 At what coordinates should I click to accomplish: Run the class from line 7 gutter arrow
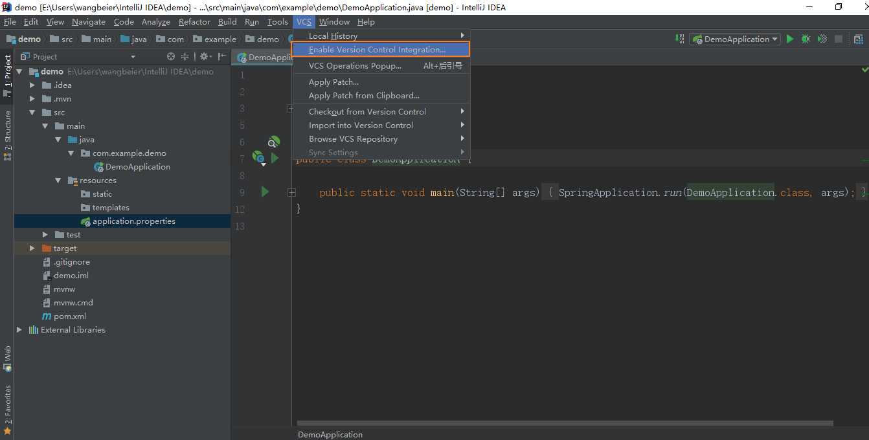[x=275, y=158]
